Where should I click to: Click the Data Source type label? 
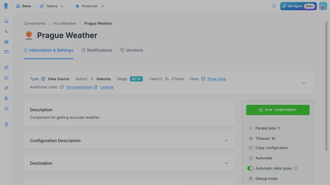59,79
